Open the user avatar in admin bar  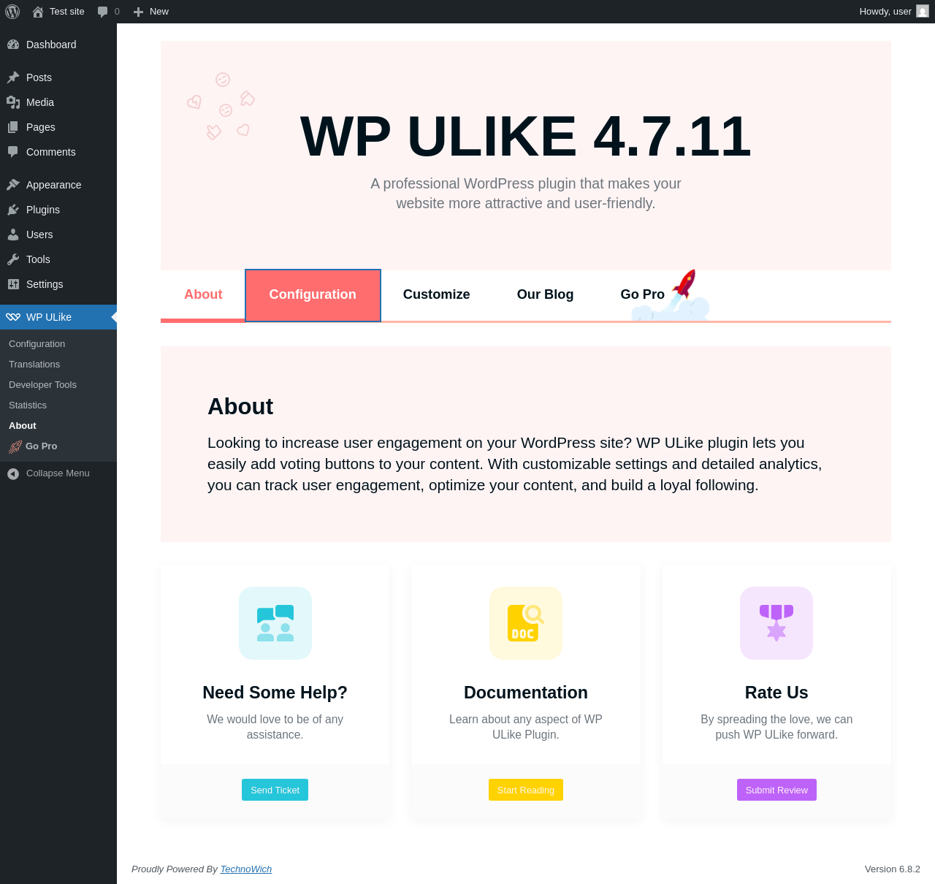tap(923, 12)
